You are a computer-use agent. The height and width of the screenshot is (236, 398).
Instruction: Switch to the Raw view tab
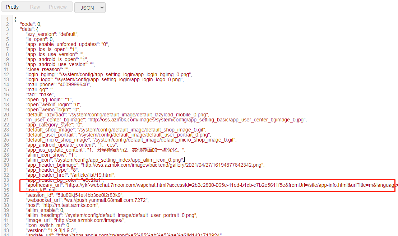pos(35,7)
